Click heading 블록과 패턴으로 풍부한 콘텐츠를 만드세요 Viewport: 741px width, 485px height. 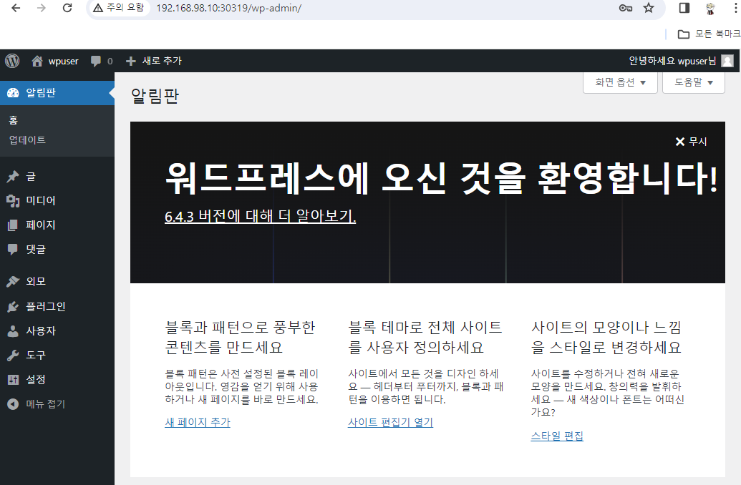240,337
